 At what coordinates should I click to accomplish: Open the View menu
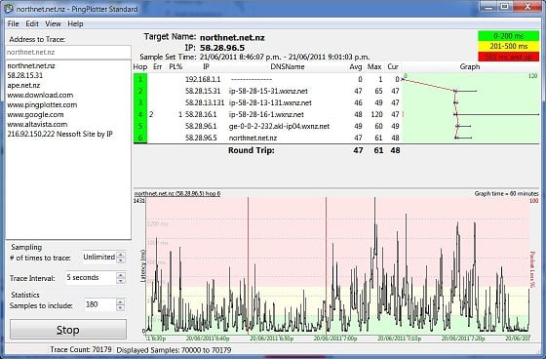53,23
